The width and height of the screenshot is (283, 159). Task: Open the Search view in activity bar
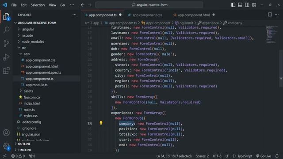(x=6, y=30)
